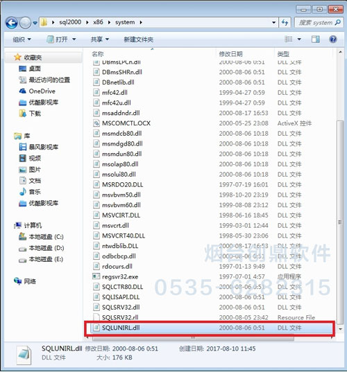
Task: Select the rdocurs.dll file name
Action: (117, 267)
